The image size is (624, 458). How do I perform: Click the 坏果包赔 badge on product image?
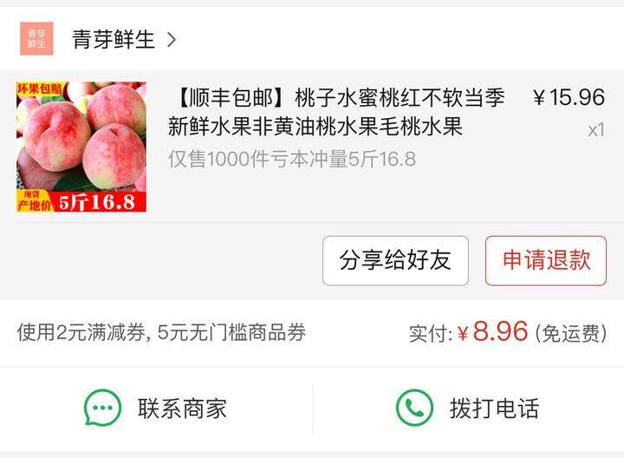click(x=40, y=88)
